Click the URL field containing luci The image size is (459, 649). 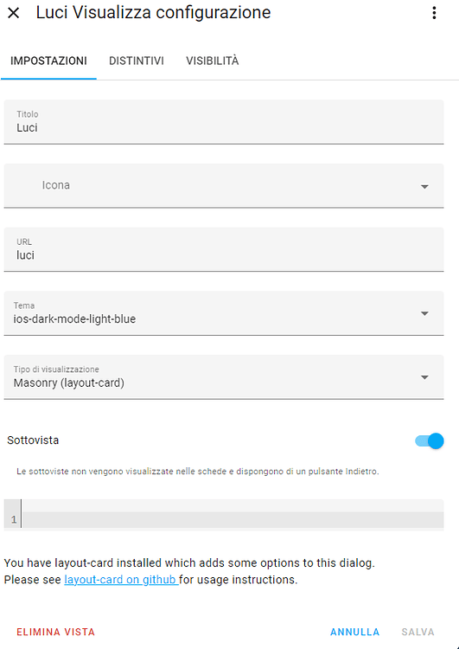(224, 249)
